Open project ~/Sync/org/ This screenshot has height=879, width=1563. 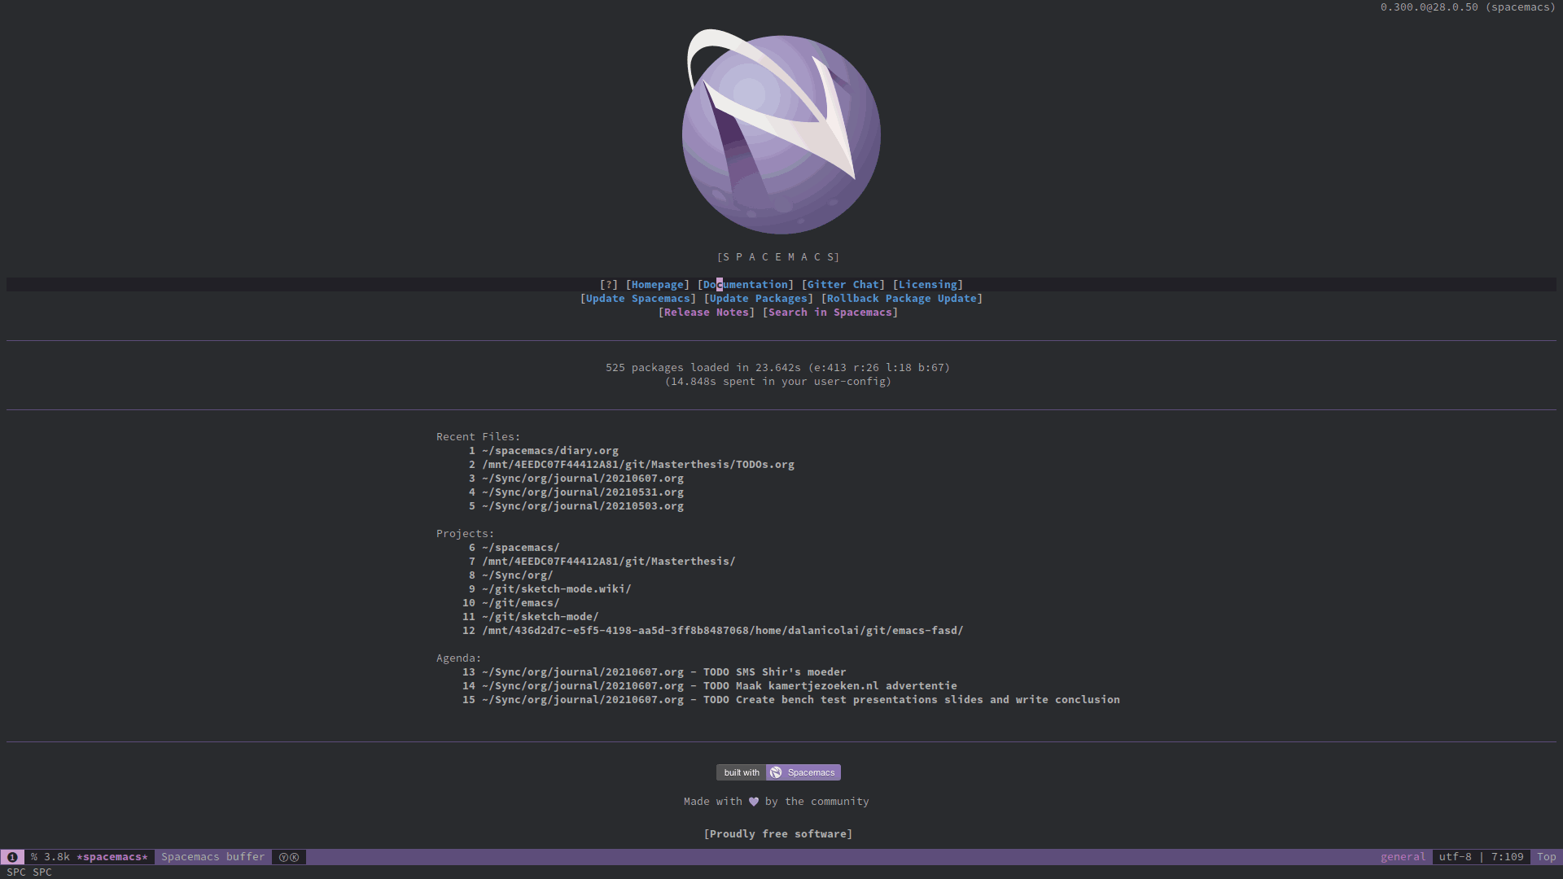(518, 575)
